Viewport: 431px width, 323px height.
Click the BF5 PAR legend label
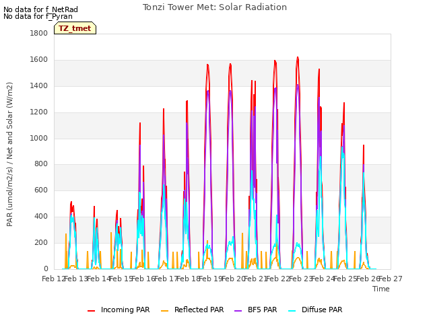[262, 310]
